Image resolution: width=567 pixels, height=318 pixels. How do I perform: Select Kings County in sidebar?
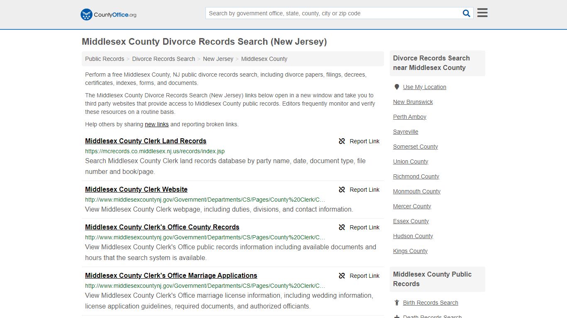point(410,251)
